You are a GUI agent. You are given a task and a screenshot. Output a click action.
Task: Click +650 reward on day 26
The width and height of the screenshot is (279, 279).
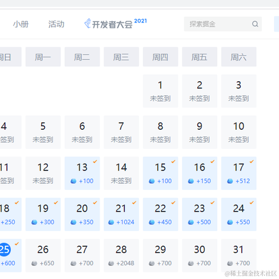click(x=47, y=263)
